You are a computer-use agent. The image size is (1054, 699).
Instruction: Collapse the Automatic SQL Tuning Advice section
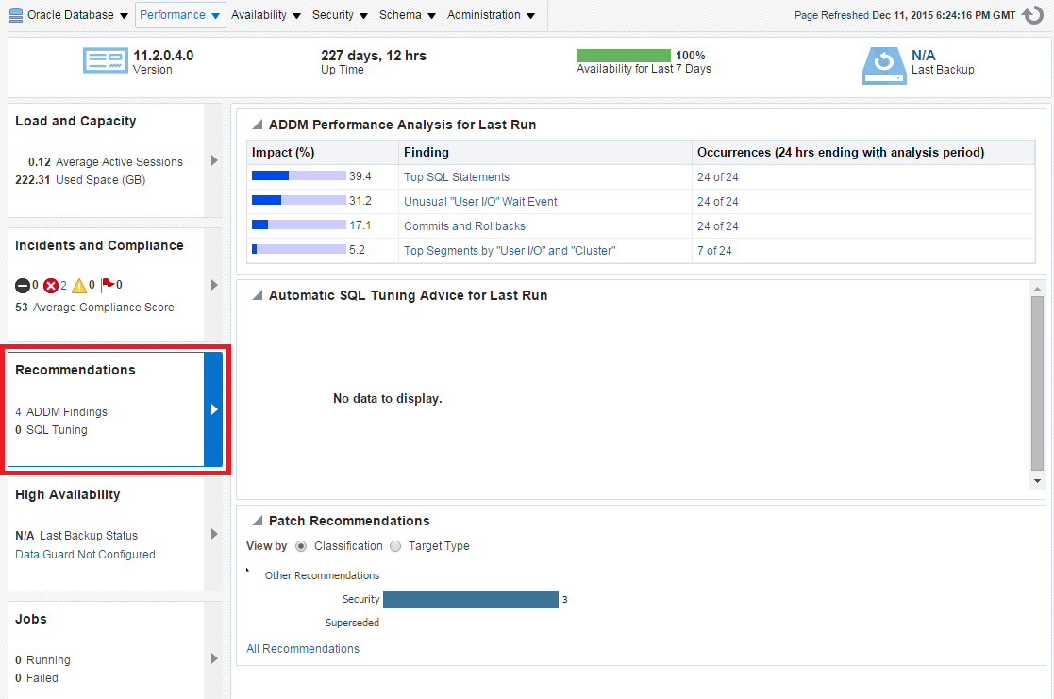pos(257,295)
